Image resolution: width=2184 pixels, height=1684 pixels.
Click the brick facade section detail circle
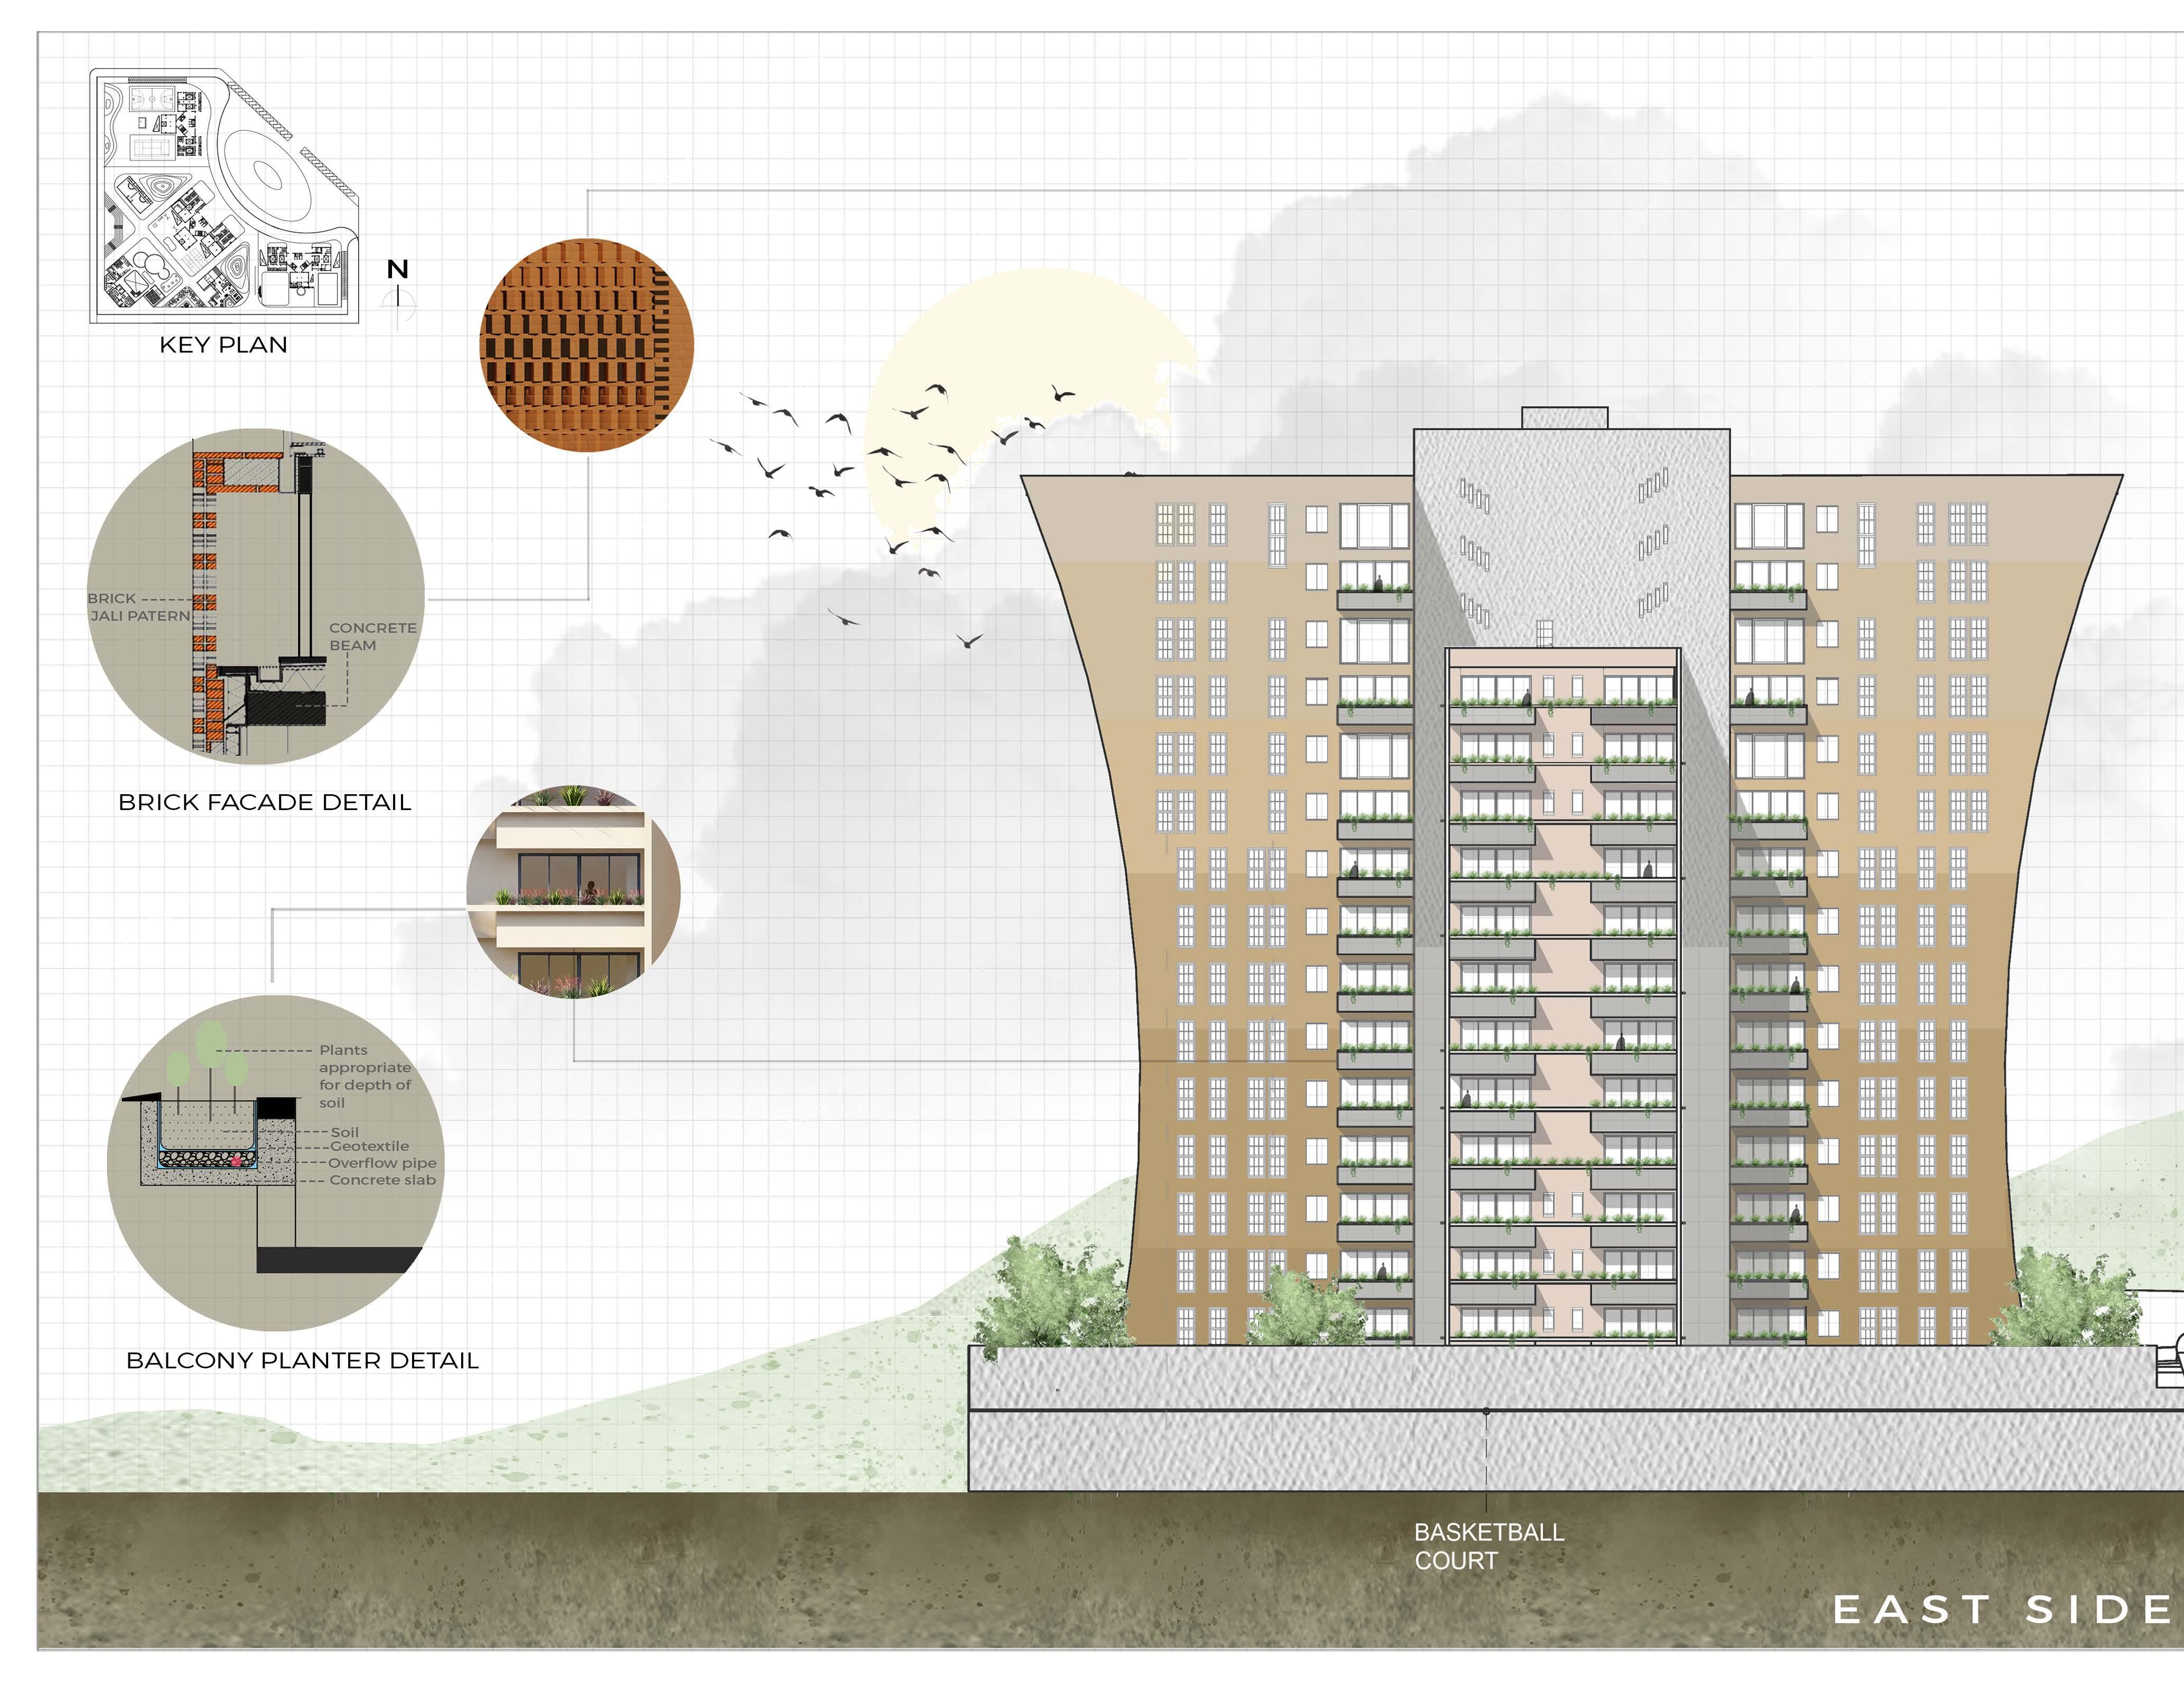(x=256, y=597)
